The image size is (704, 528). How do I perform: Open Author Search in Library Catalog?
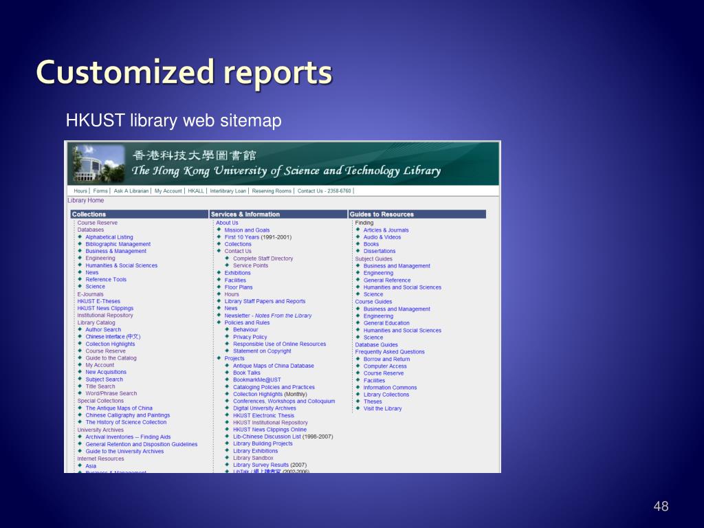(103, 329)
